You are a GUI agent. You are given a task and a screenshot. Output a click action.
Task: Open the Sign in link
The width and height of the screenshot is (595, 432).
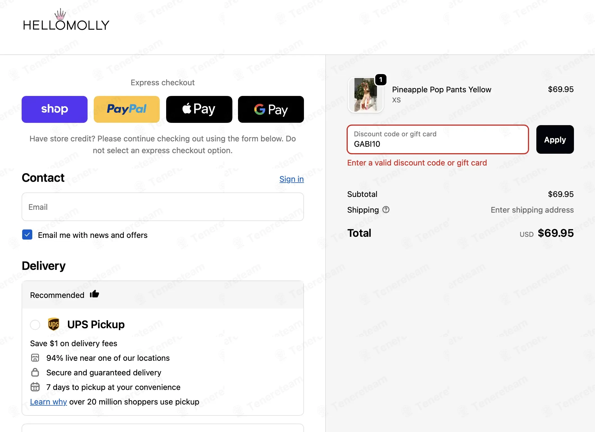292,179
